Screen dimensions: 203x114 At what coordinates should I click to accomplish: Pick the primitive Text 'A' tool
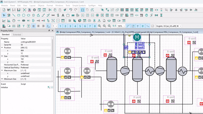pos(63,15)
